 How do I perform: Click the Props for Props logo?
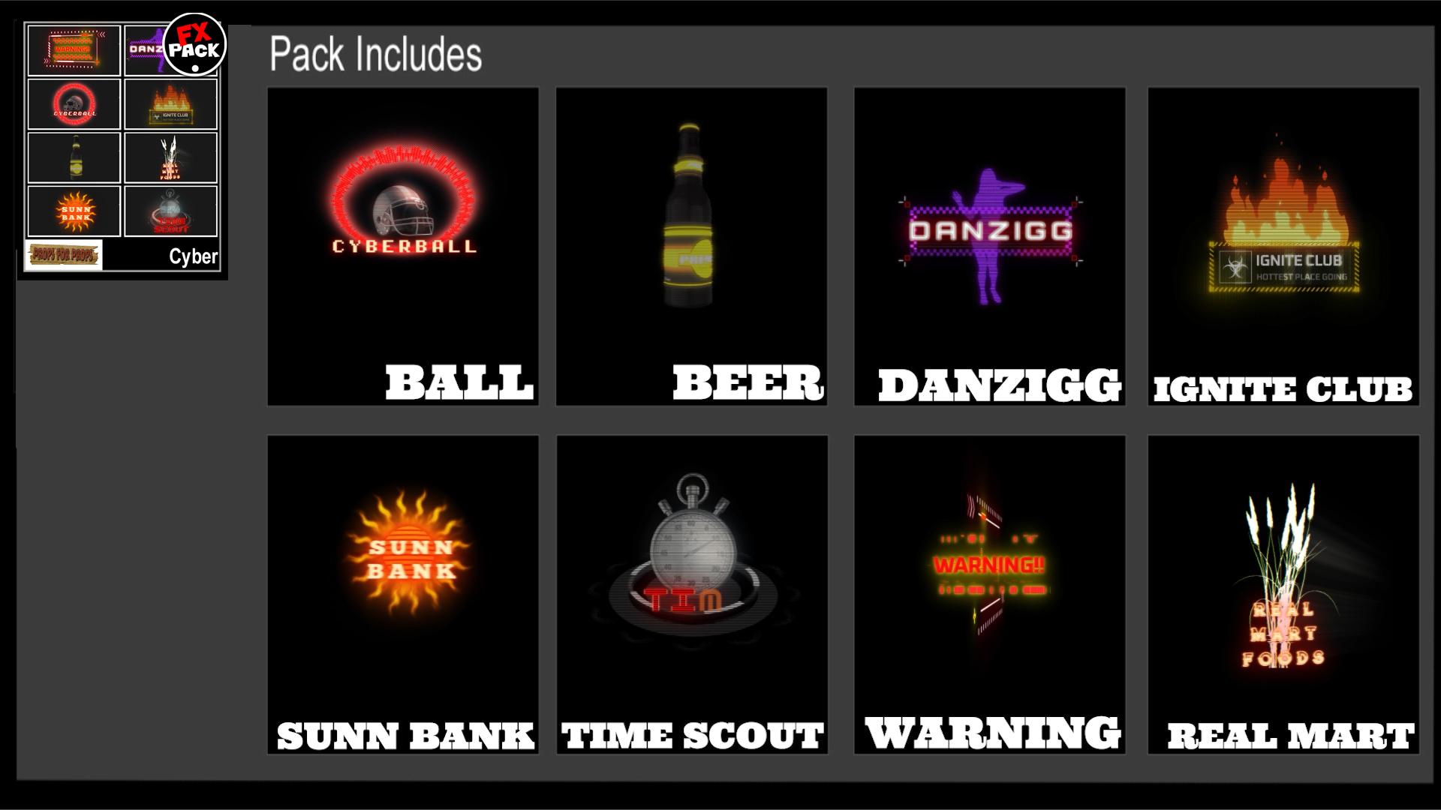64,256
